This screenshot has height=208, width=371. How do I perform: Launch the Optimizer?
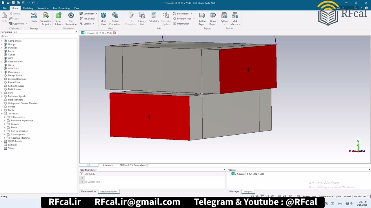87,14
